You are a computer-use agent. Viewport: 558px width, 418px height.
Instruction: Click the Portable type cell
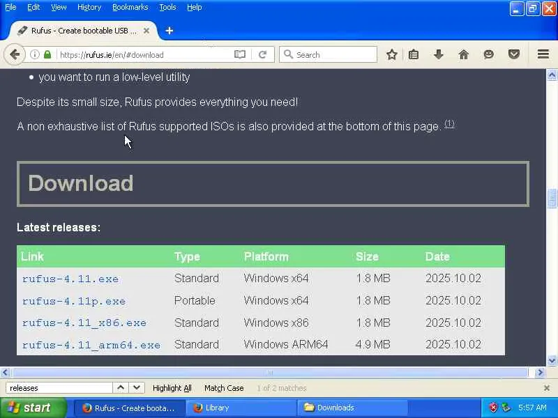click(x=195, y=301)
